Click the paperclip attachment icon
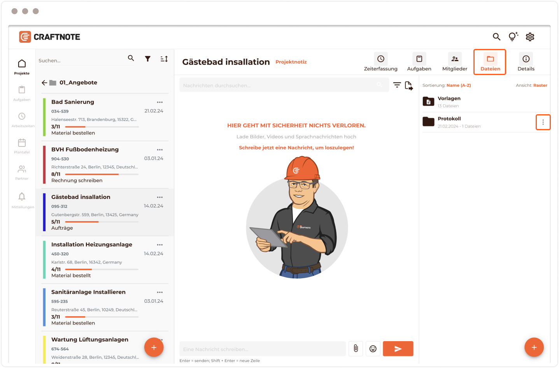The height and width of the screenshot is (368, 559). point(356,349)
